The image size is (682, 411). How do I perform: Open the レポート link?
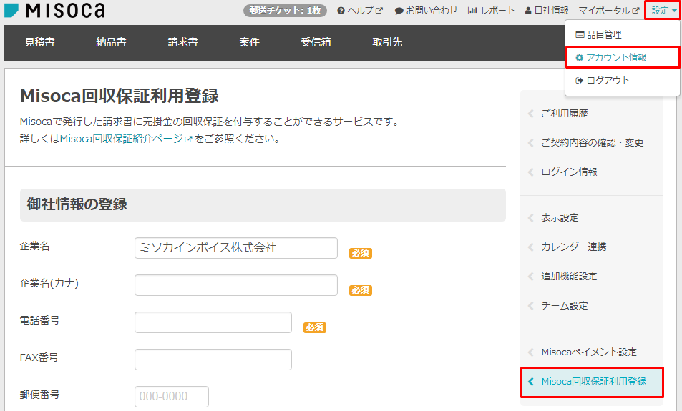492,11
